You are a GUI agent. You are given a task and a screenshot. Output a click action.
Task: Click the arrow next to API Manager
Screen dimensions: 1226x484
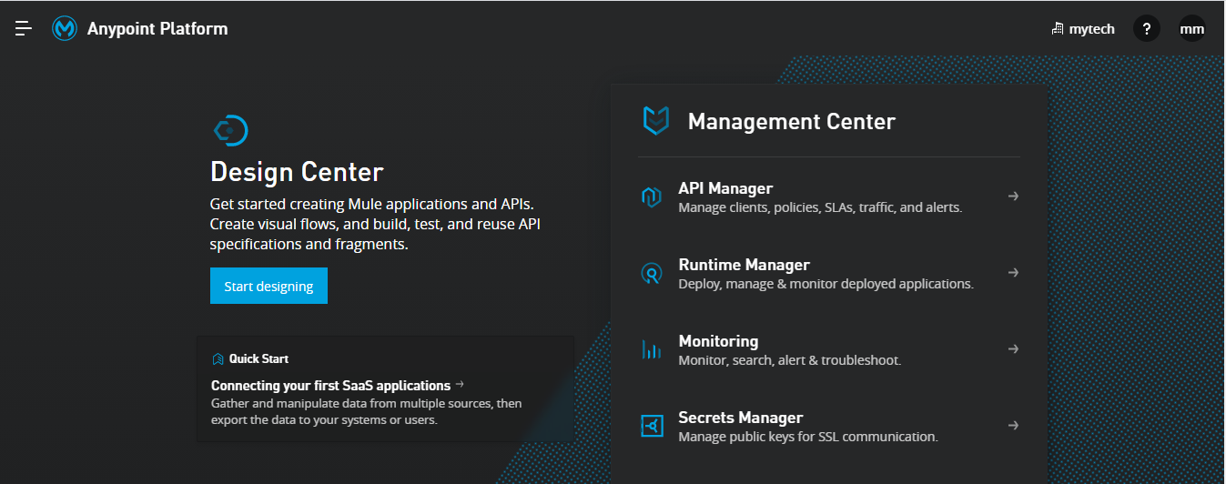coord(1013,197)
